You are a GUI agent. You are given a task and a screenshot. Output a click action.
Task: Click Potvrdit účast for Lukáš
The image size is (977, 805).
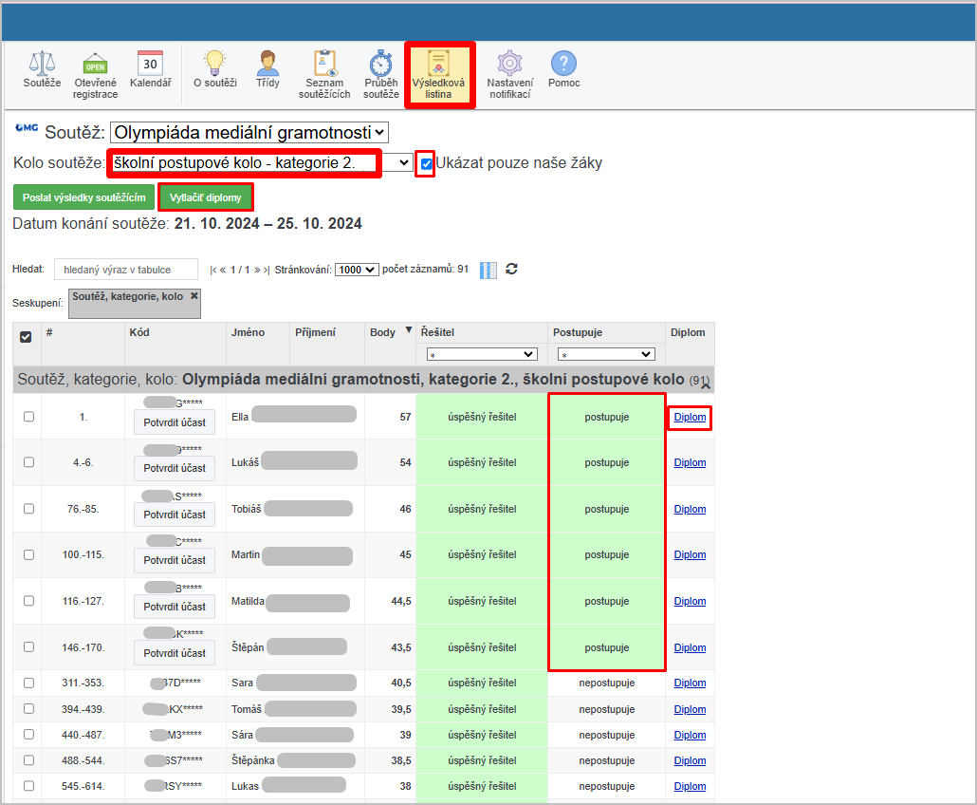tap(175, 468)
